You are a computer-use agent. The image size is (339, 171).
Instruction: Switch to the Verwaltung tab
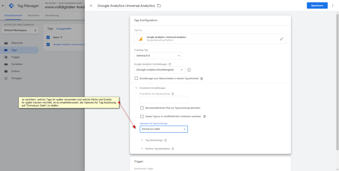(52, 15)
